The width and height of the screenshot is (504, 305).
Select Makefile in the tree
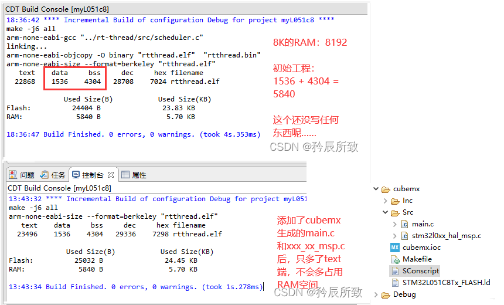[x=417, y=259]
